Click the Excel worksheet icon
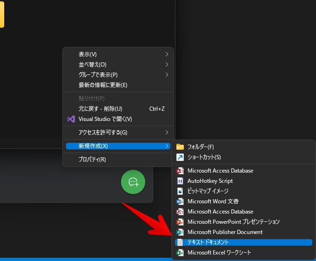The image size is (316, 261). (180, 253)
